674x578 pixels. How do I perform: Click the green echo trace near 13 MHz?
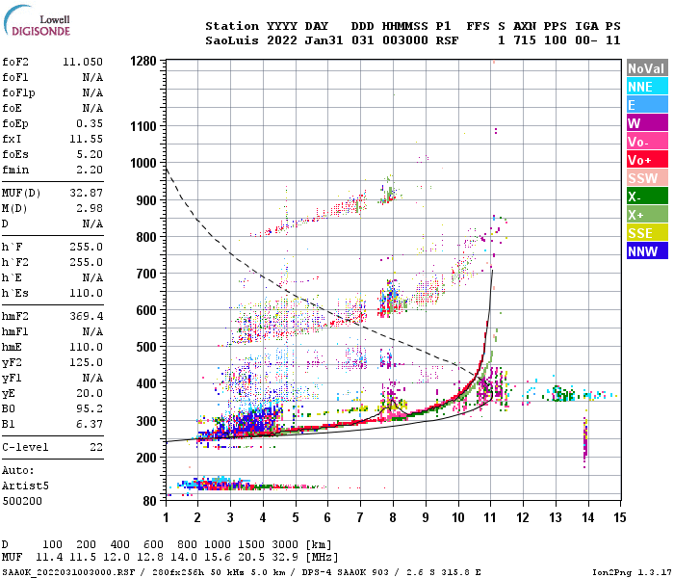(562, 393)
